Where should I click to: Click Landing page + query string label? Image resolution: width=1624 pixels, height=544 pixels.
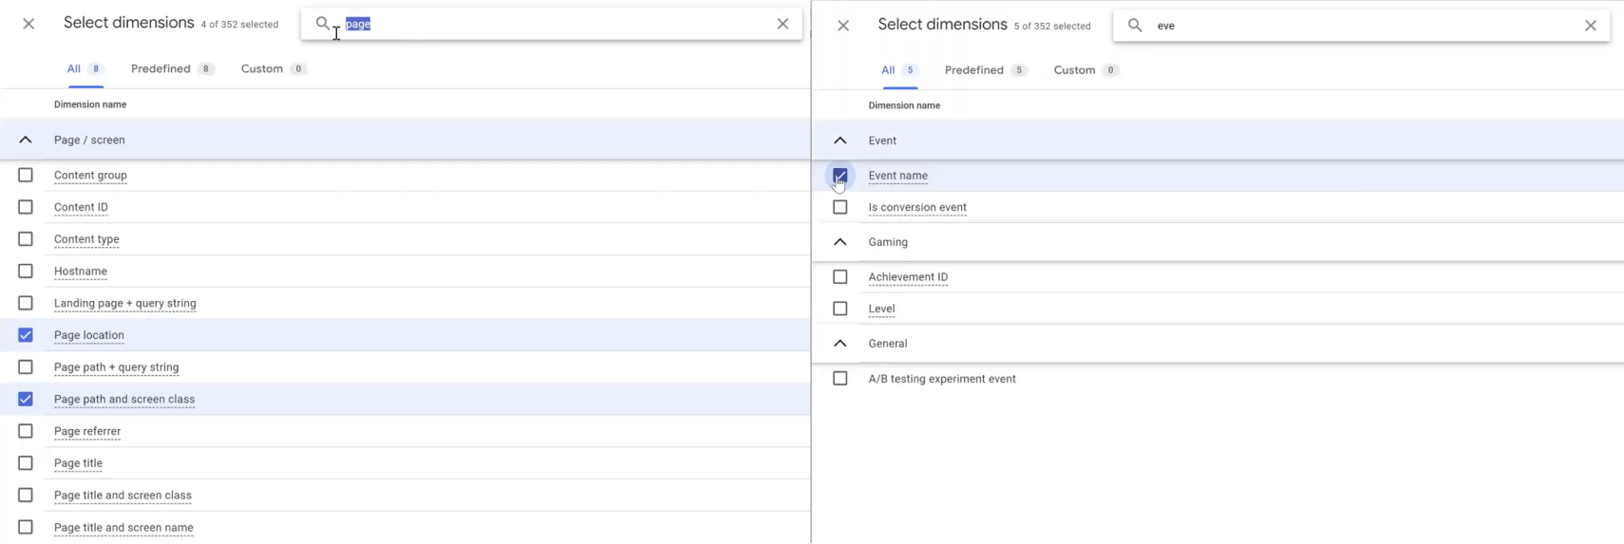click(x=125, y=304)
